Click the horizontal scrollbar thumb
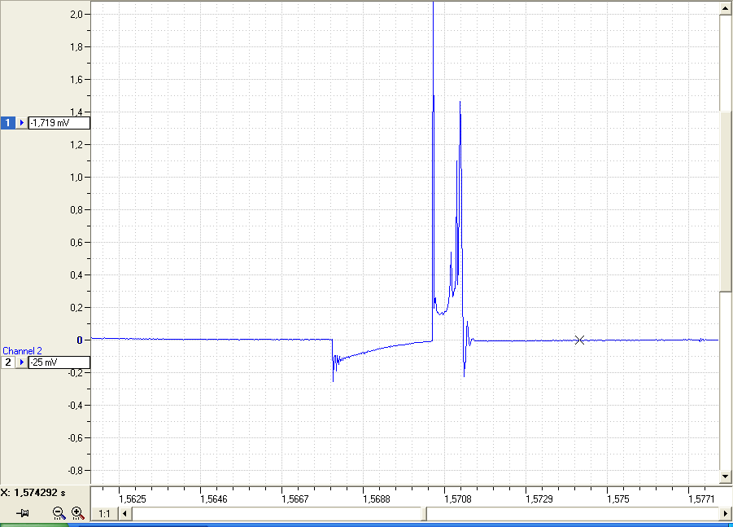Image resolution: width=733 pixels, height=527 pixels. (x=424, y=513)
